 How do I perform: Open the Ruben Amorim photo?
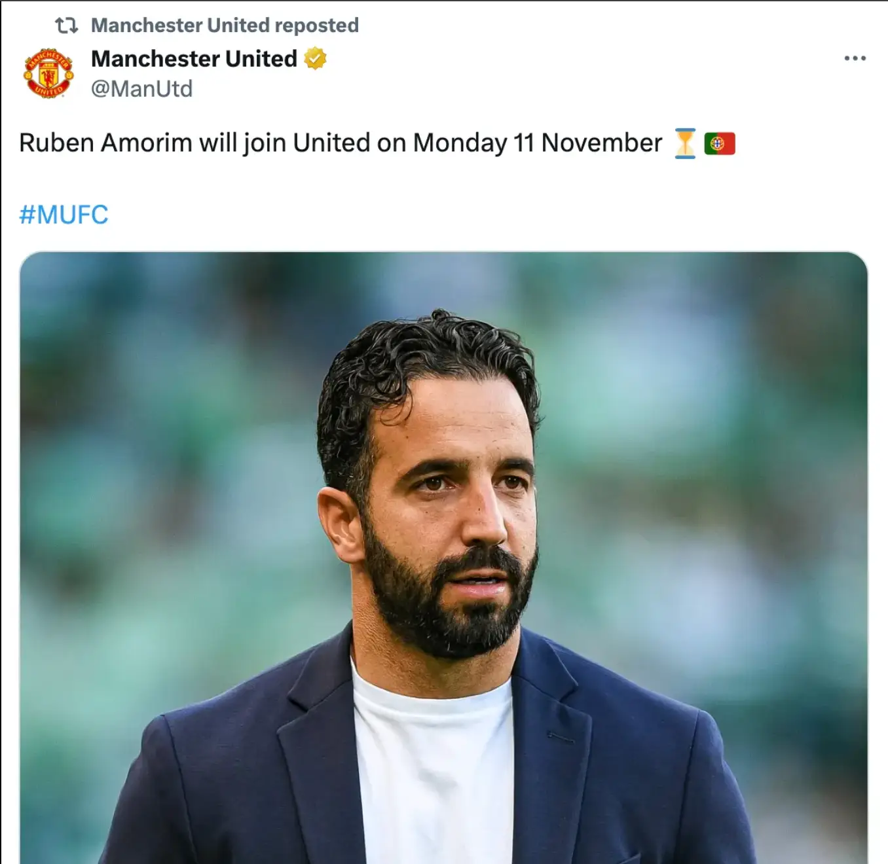click(443, 558)
